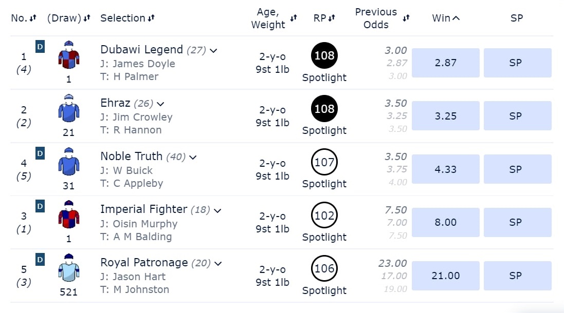This screenshot has height=313, width=564.
Task: Click Noble Truth's jockey silks icon
Action: coord(69,162)
